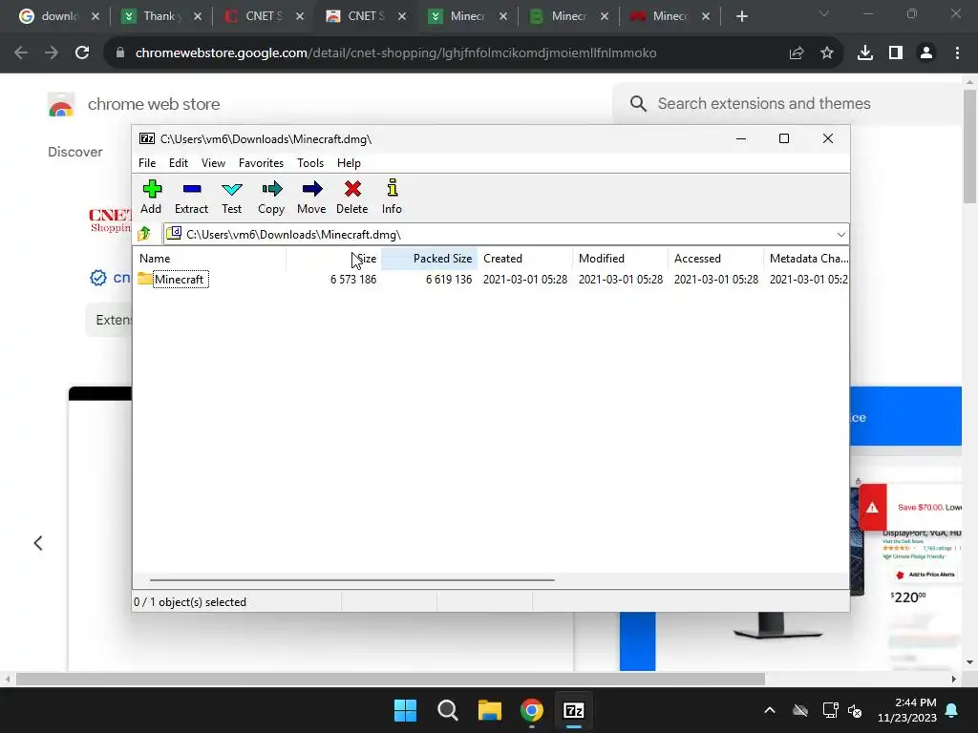Click the size value 6 573 186
978x733 pixels.
pyautogui.click(x=353, y=280)
